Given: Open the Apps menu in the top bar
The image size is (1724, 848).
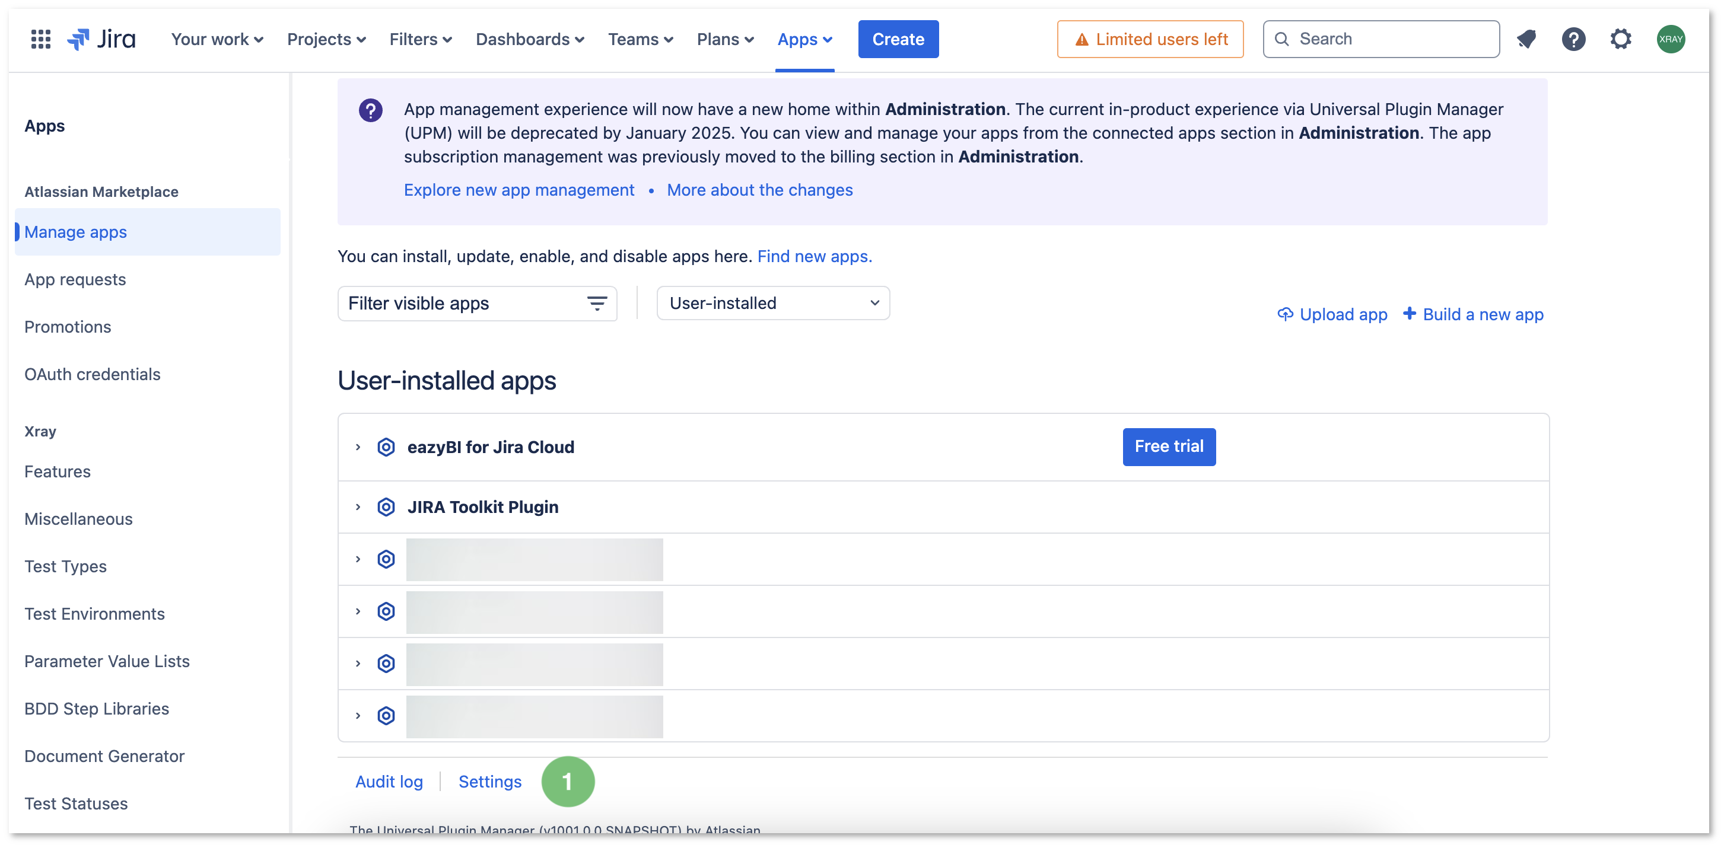Looking at the screenshot, I should [805, 39].
